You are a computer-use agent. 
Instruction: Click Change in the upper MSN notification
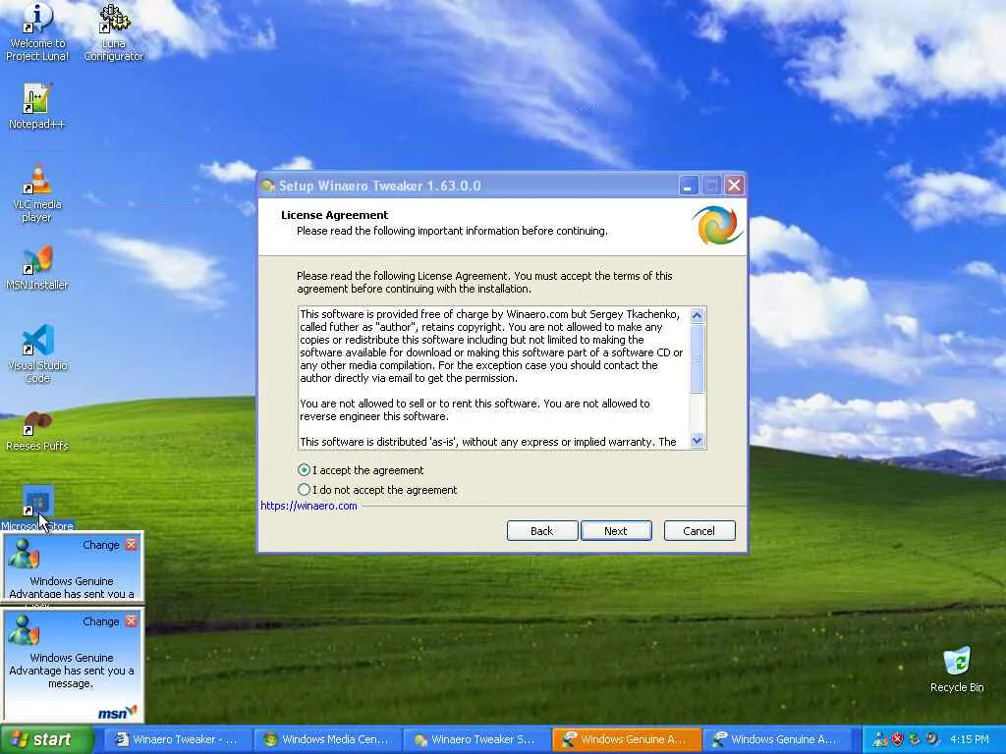(101, 545)
